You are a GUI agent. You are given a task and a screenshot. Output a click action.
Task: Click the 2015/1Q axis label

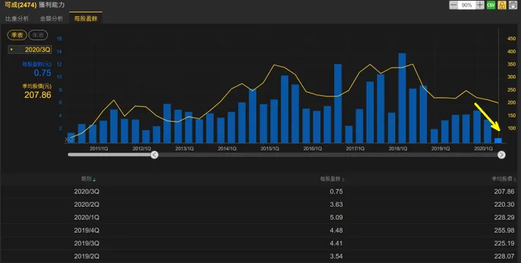270,149
